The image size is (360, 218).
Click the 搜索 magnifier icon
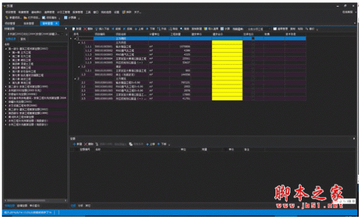pyautogui.click(x=181, y=29)
